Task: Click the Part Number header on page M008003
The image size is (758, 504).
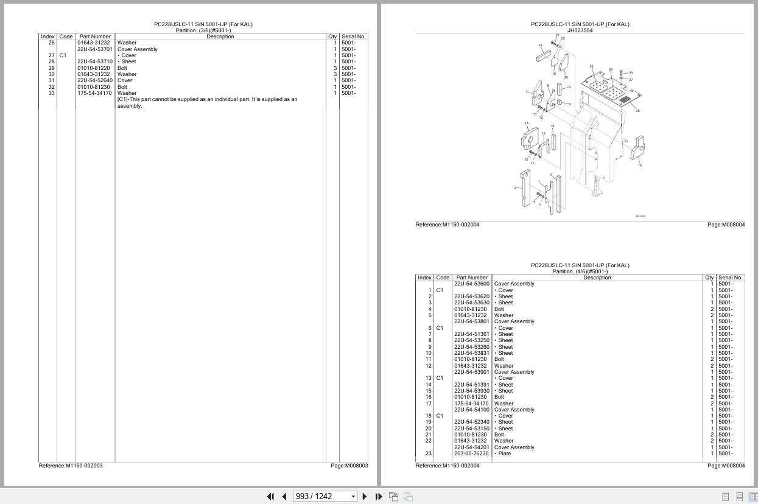Action: coord(95,37)
